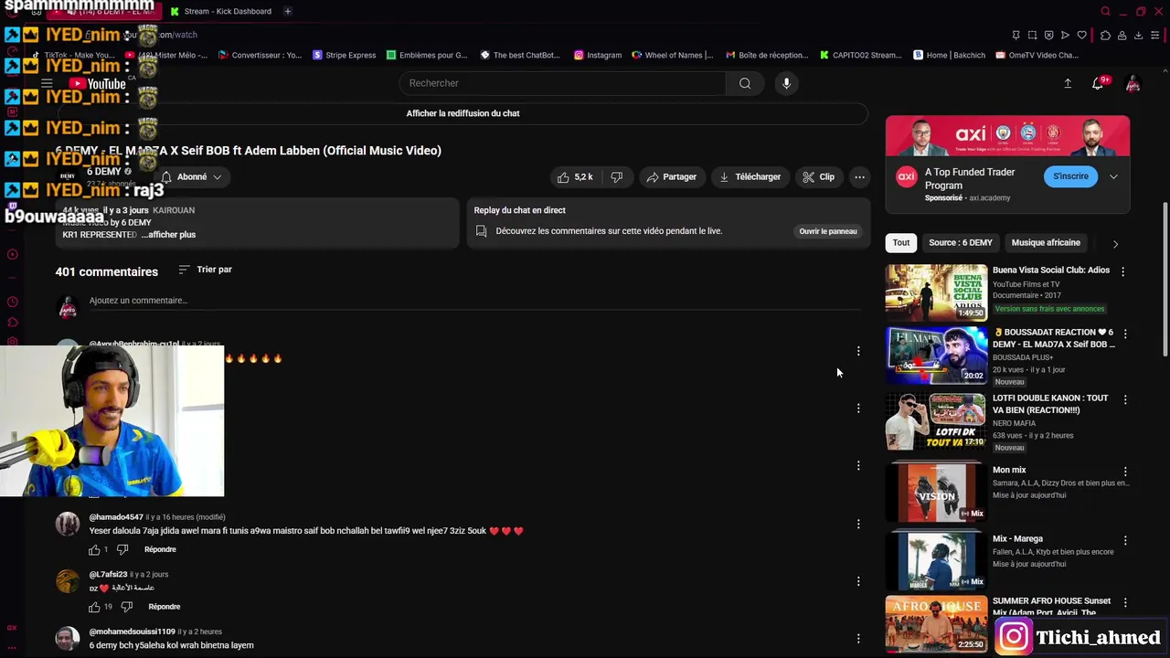Visit @hamado4547 channel link
The height and width of the screenshot is (658, 1170).
[x=116, y=517]
